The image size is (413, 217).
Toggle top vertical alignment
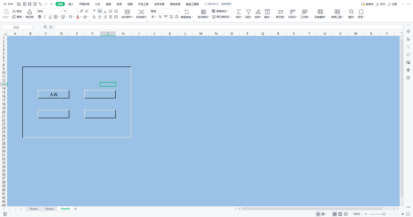coord(94,11)
